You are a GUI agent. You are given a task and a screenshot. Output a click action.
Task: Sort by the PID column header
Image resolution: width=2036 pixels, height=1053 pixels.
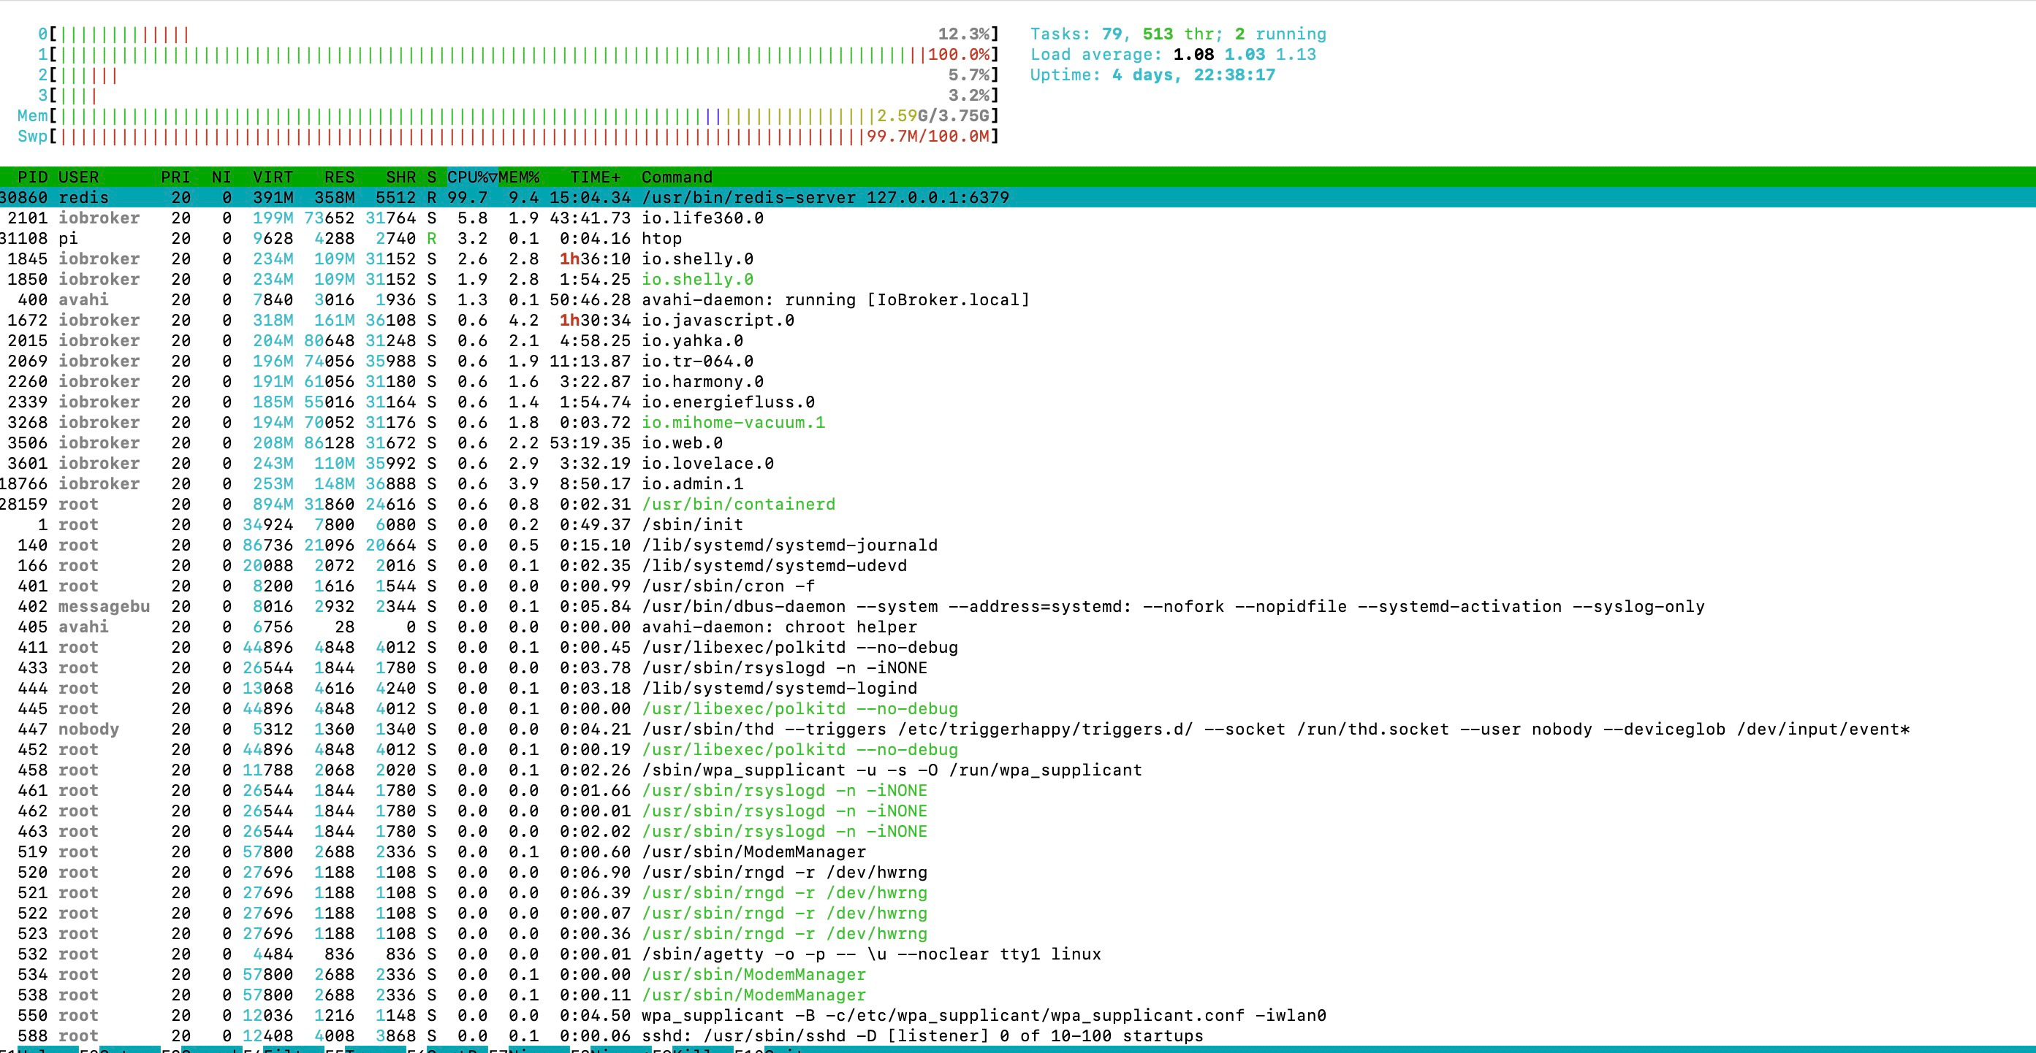[32, 177]
